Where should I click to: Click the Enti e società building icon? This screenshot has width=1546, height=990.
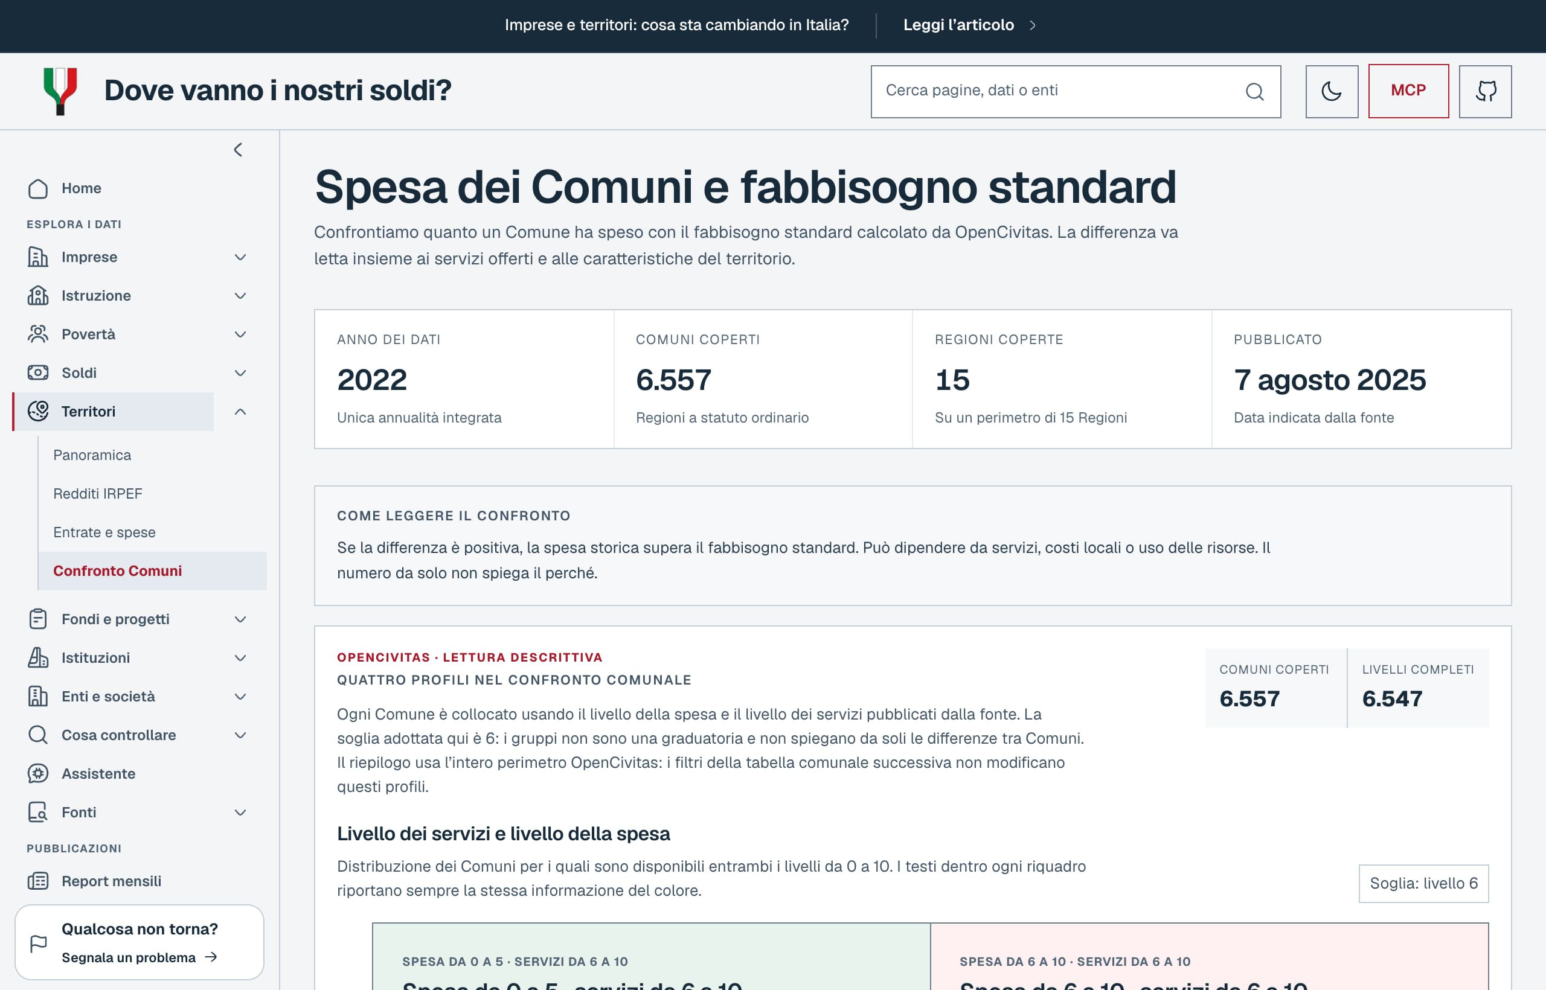pos(38,696)
